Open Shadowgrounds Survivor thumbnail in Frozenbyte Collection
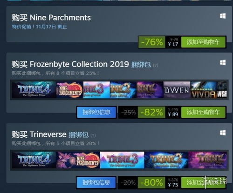 point(204,90)
